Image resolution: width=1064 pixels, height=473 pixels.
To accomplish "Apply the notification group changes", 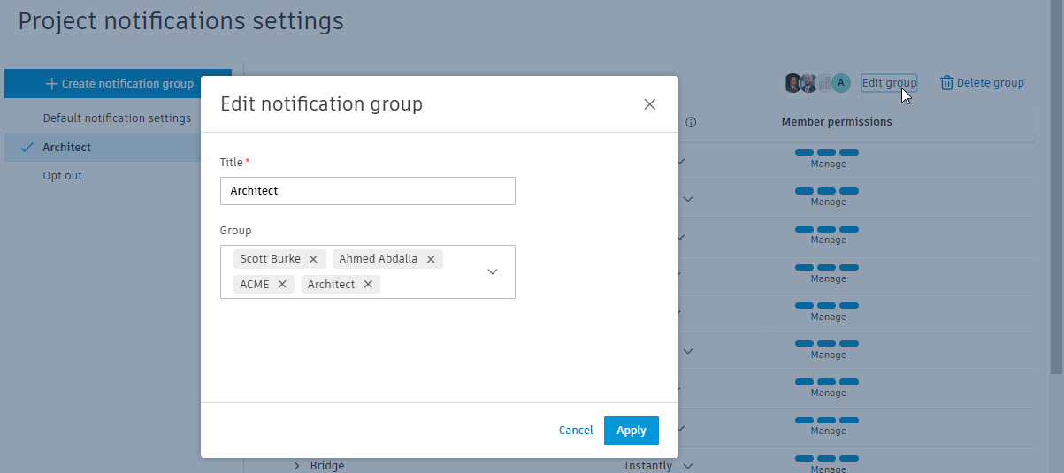I will point(632,431).
